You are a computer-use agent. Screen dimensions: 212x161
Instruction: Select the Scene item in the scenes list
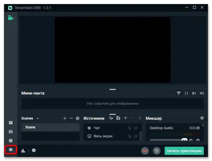click(x=50, y=127)
